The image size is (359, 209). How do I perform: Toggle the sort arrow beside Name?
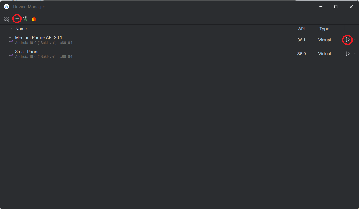(x=11, y=29)
